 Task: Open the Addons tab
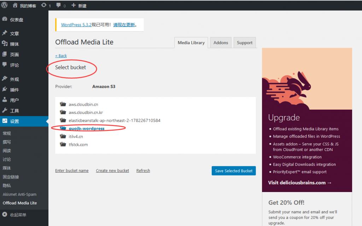coord(221,42)
